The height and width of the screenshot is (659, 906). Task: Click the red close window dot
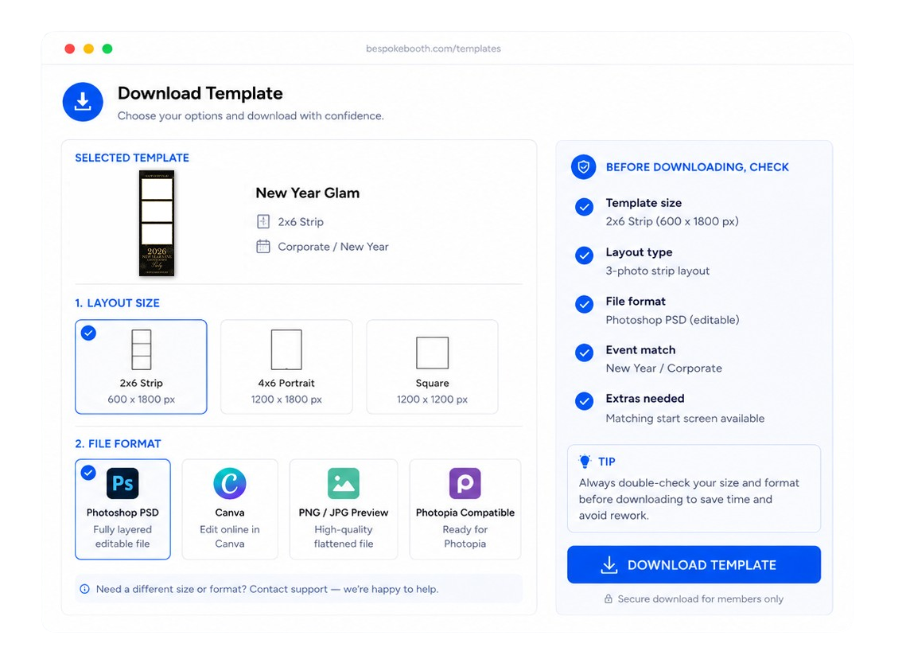(x=70, y=49)
